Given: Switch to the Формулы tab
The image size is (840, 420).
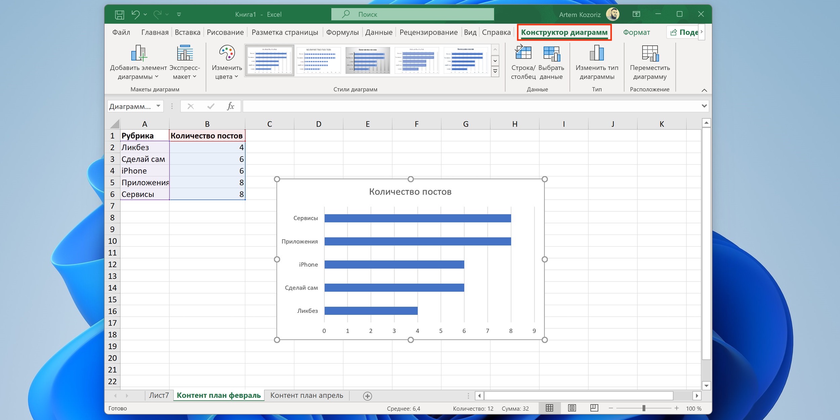Looking at the screenshot, I should coord(342,32).
